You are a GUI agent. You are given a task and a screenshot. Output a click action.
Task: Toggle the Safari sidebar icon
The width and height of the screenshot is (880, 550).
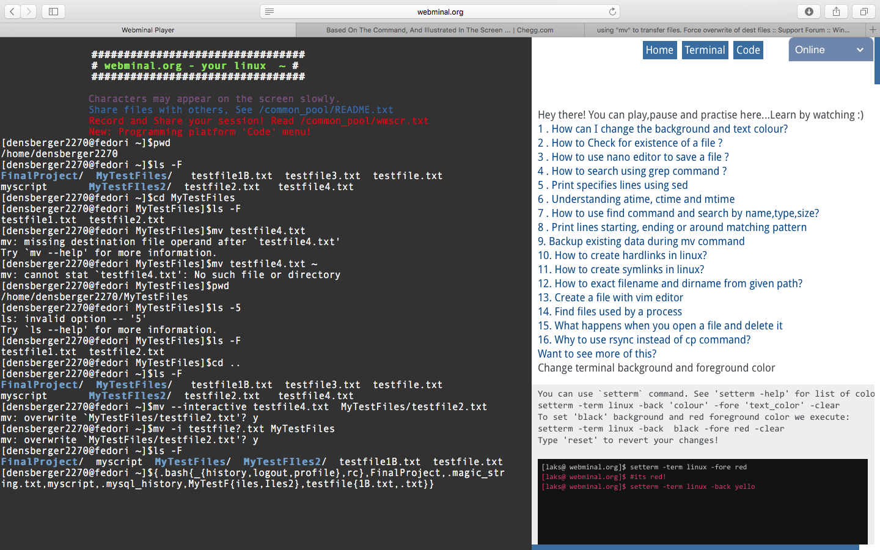(54, 12)
